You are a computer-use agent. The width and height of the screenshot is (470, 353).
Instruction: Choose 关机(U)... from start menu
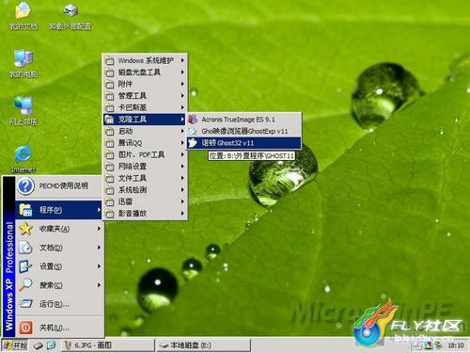pos(58,328)
